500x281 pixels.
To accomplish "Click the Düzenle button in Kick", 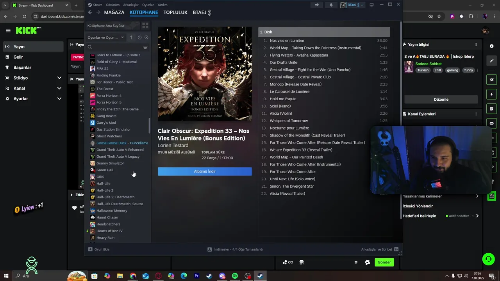I will point(441,100).
